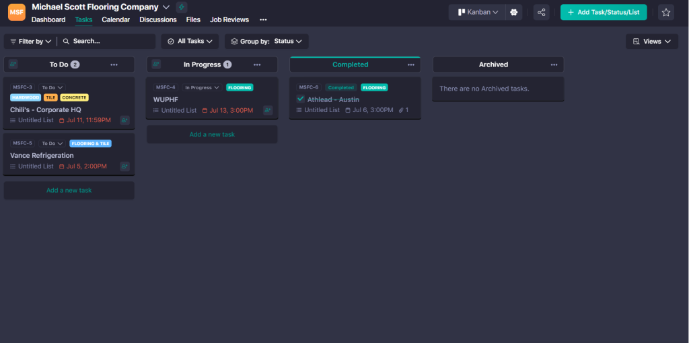Open Kanban settings gear icon
689x343 pixels.
tap(513, 12)
